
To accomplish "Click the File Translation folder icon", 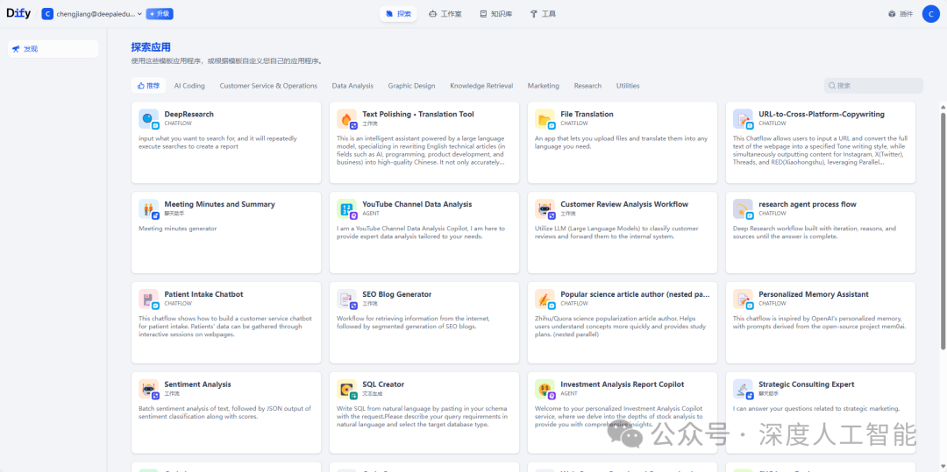I will click(545, 119).
